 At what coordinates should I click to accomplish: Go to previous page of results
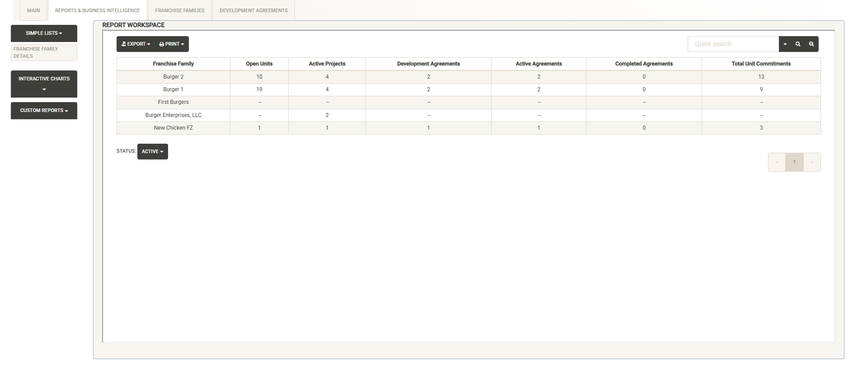(777, 162)
